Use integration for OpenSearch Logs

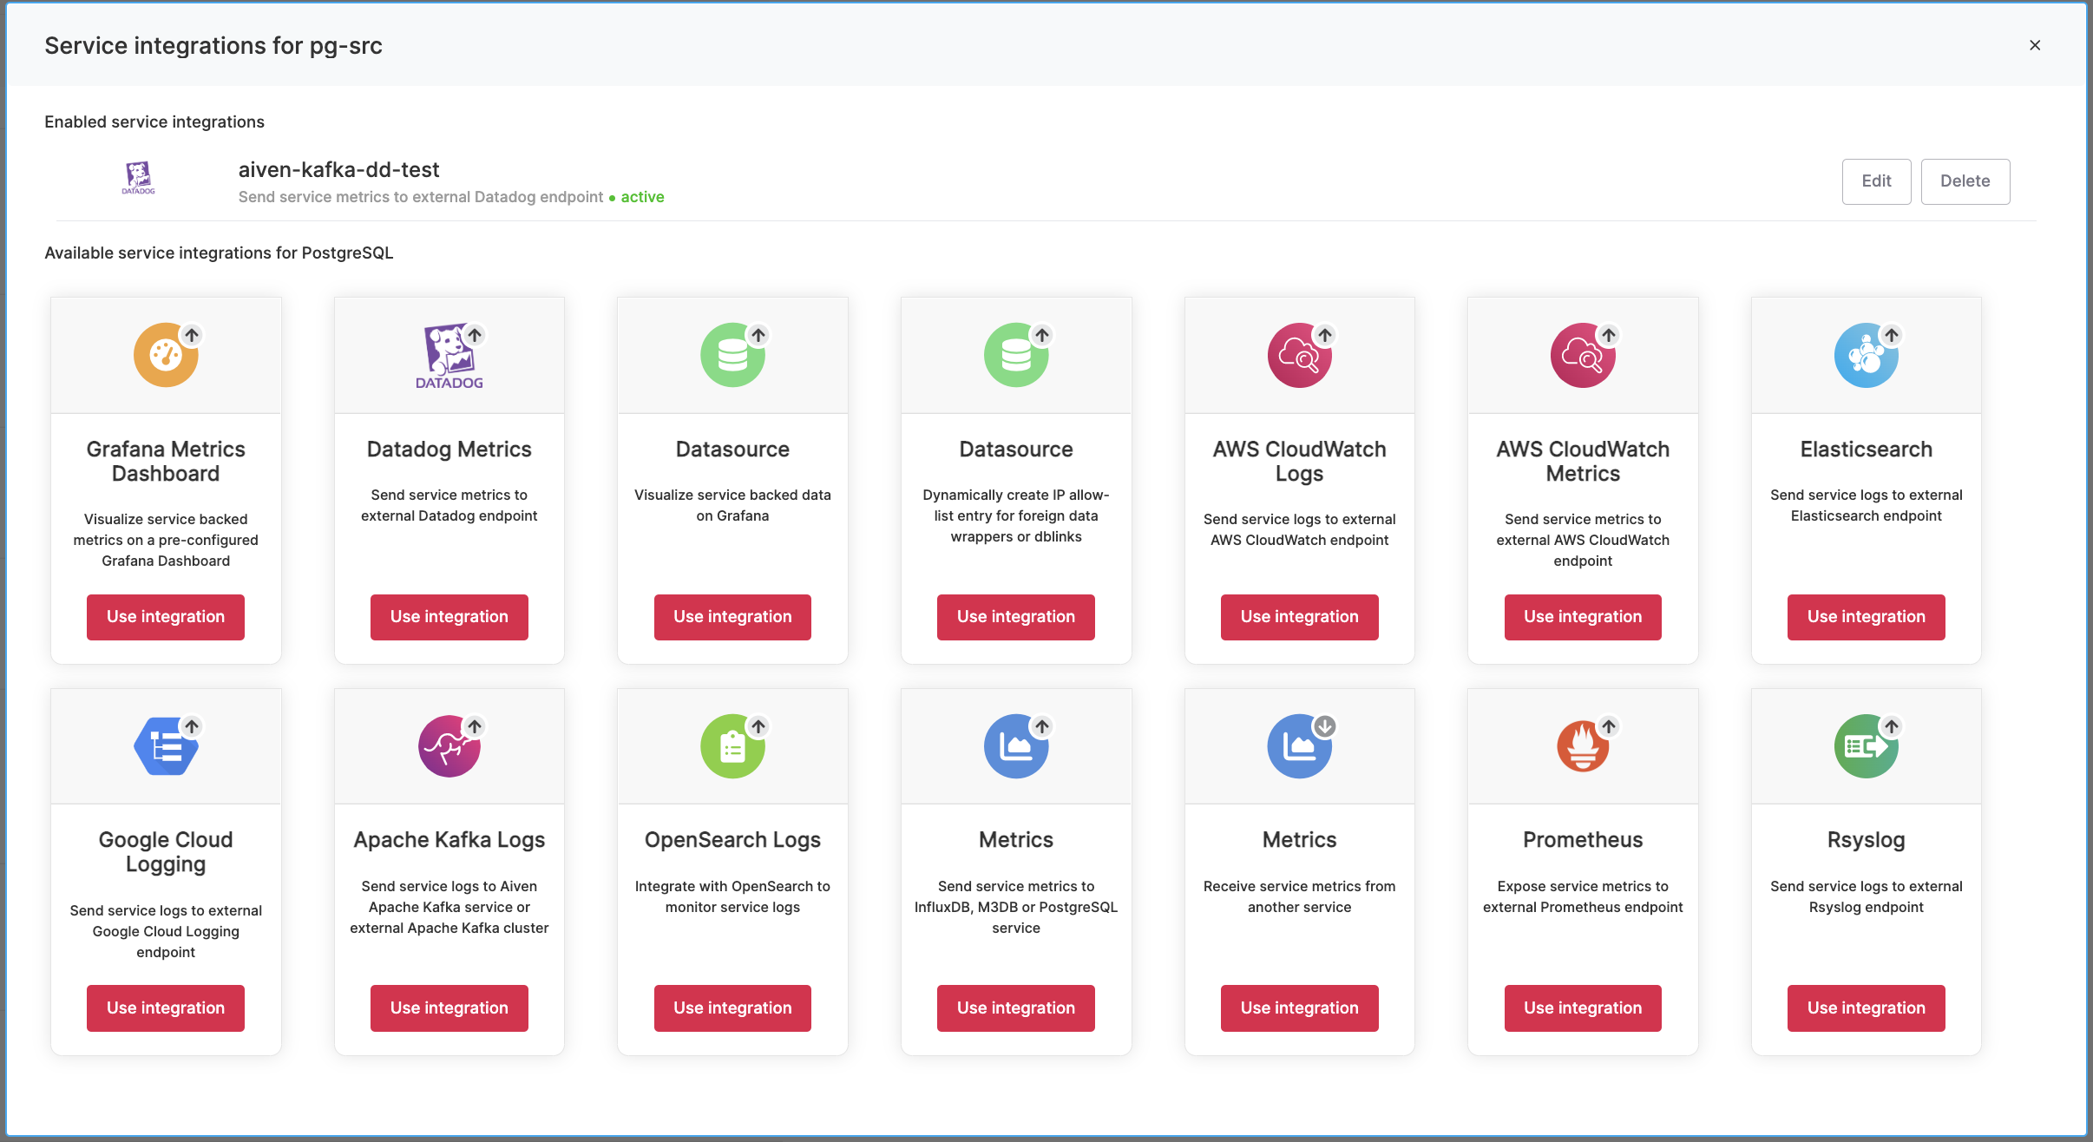pyautogui.click(x=732, y=1008)
